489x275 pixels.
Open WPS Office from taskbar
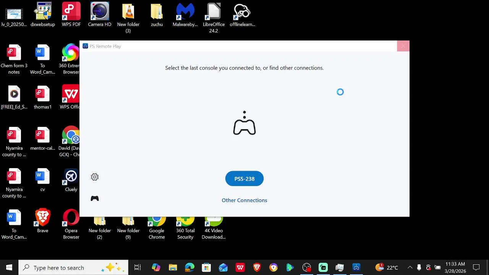(240, 267)
